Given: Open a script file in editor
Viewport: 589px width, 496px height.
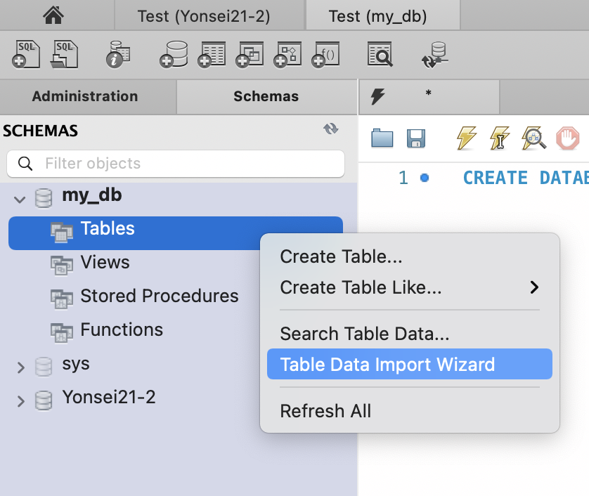Looking at the screenshot, I should (382, 138).
